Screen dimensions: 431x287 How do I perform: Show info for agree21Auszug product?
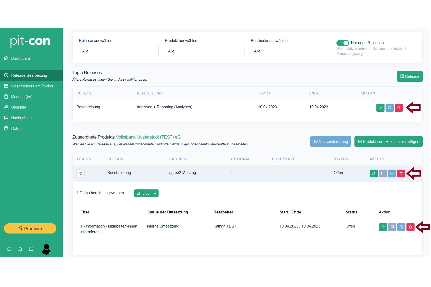(x=392, y=174)
